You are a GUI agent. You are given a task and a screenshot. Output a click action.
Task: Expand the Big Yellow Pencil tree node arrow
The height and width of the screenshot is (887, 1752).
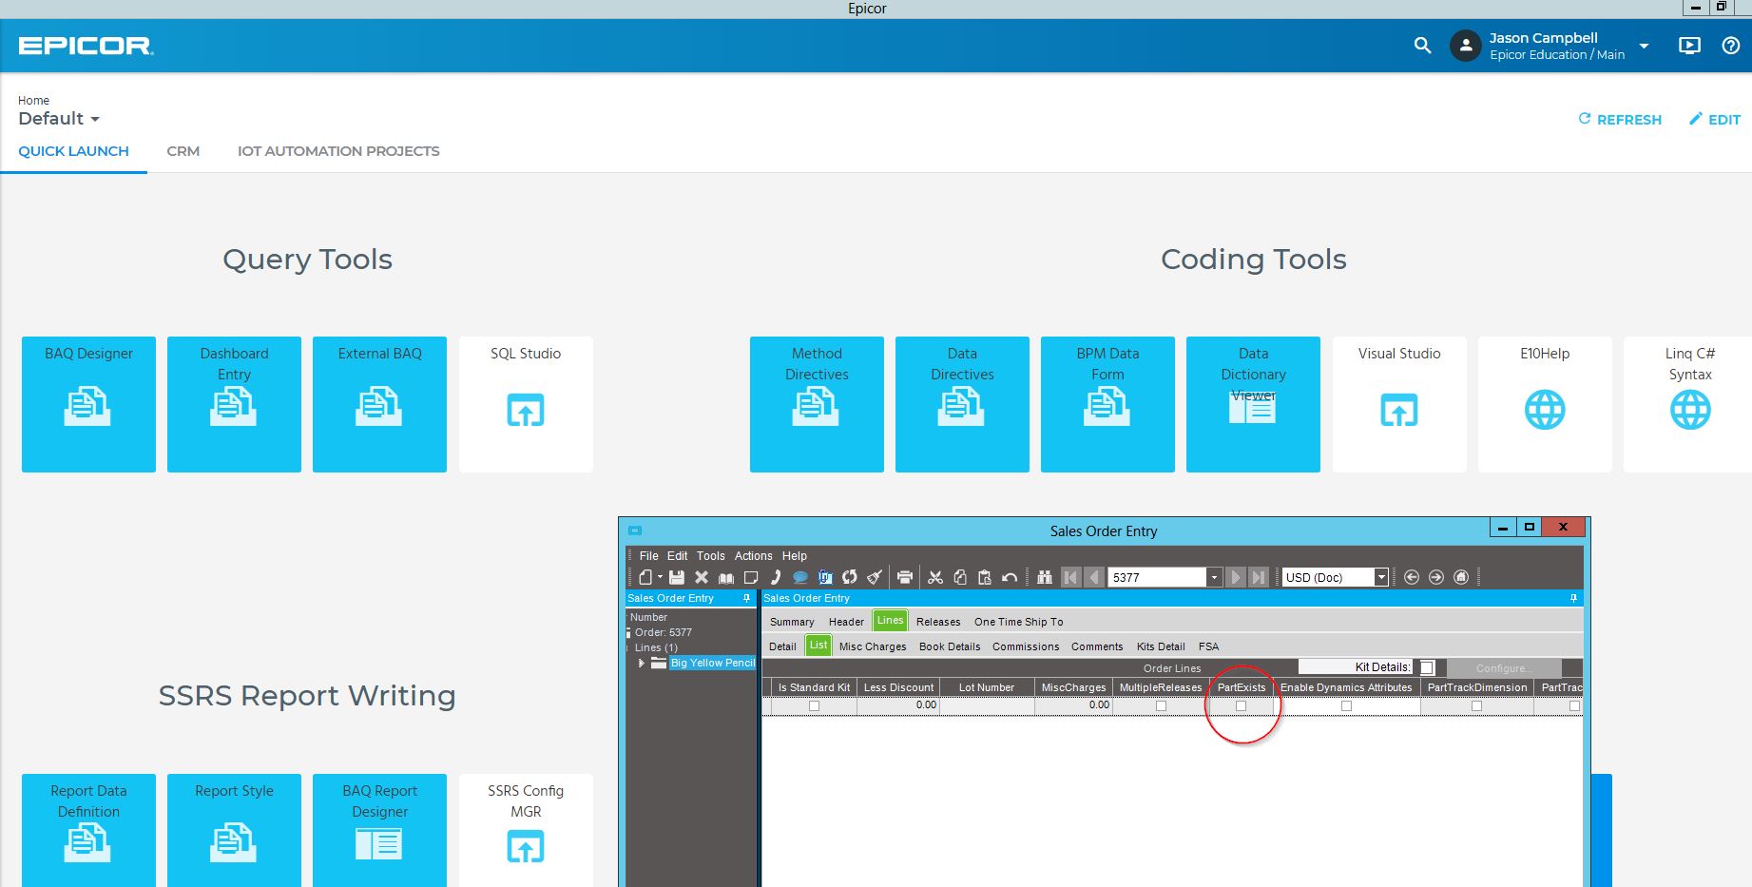pyautogui.click(x=642, y=663)
